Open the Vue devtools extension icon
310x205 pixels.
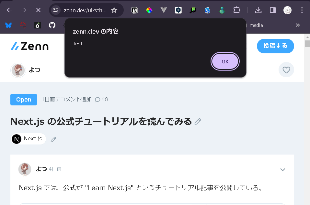pyautogui.click(x=164, y=10)
